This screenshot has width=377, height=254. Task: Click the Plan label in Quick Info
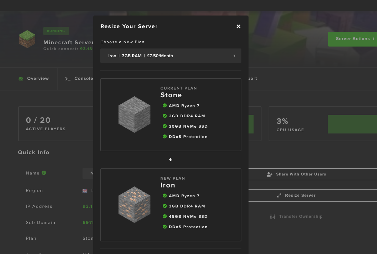[x=31, y=238]
